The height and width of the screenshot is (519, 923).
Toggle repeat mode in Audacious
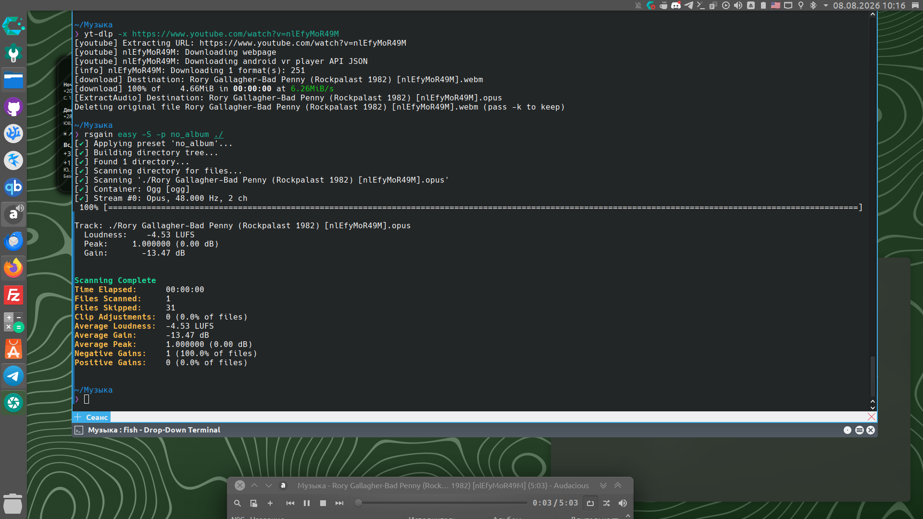pyautogui.click(x=590, y=503)
